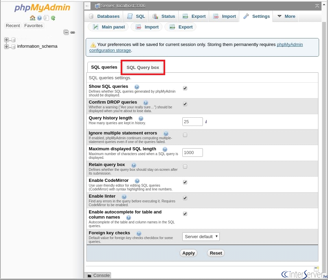
Task: Click the help icon next to Confirm DROP queries
Action: [146, 103]
